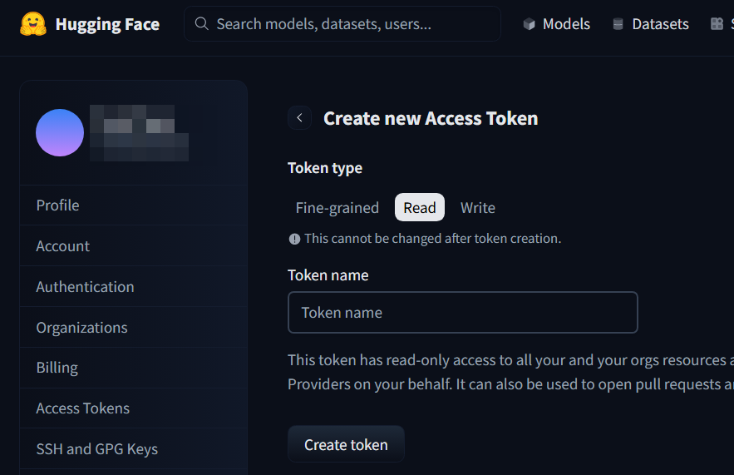Open the Datasets page in navigation
The height and width of the screenshot is (475, 734).
click(660, 24)
